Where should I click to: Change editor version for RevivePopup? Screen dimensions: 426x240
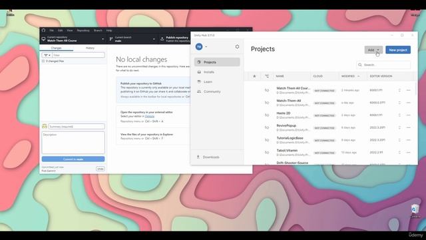click(399, 127)
